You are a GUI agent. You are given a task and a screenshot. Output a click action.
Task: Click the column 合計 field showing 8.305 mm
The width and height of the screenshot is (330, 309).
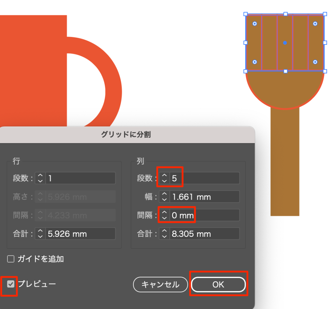click(x=205, y=234)
